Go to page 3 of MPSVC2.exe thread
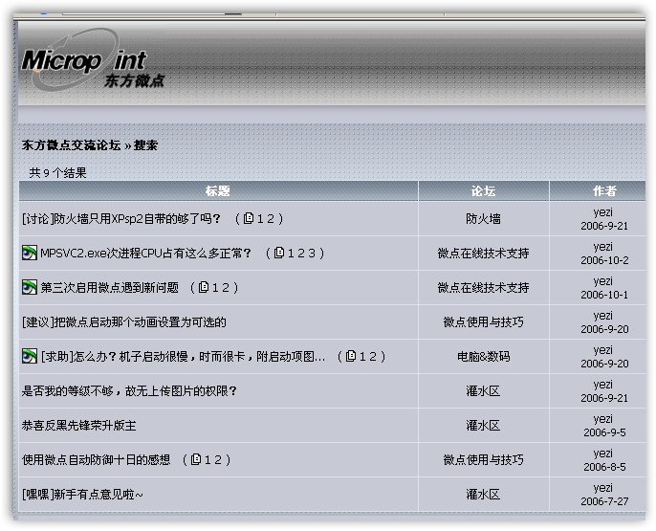 tap(312, 254)
